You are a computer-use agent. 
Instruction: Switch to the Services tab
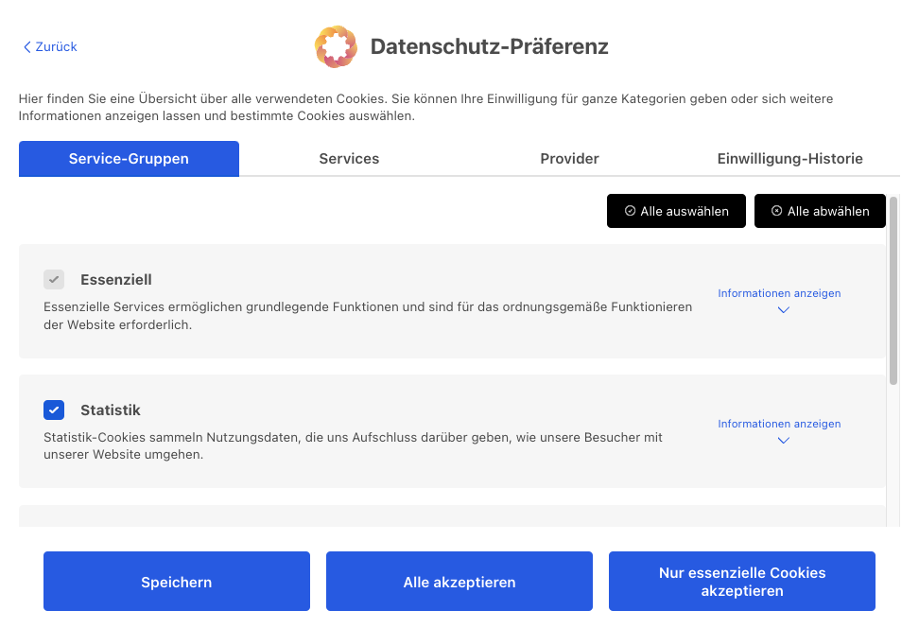point(349,159)
